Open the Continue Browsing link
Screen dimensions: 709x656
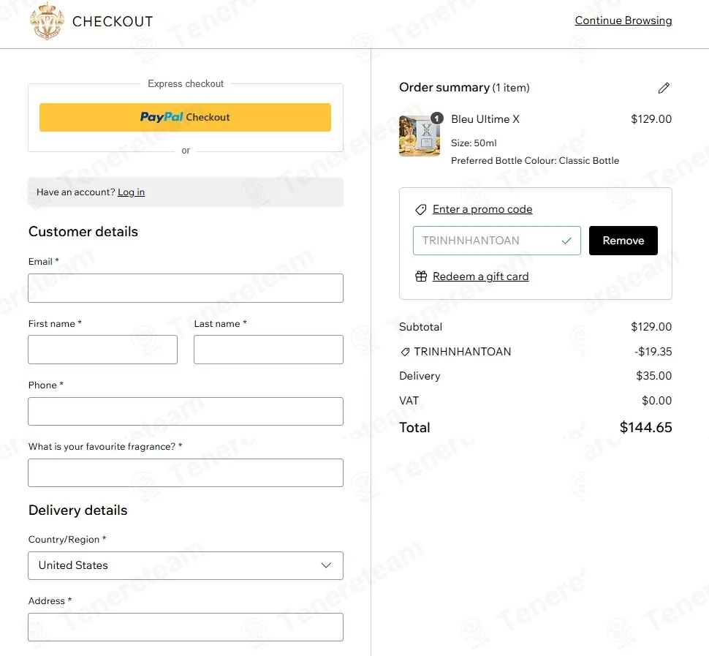pyautogui.click(x=623, y=20)
